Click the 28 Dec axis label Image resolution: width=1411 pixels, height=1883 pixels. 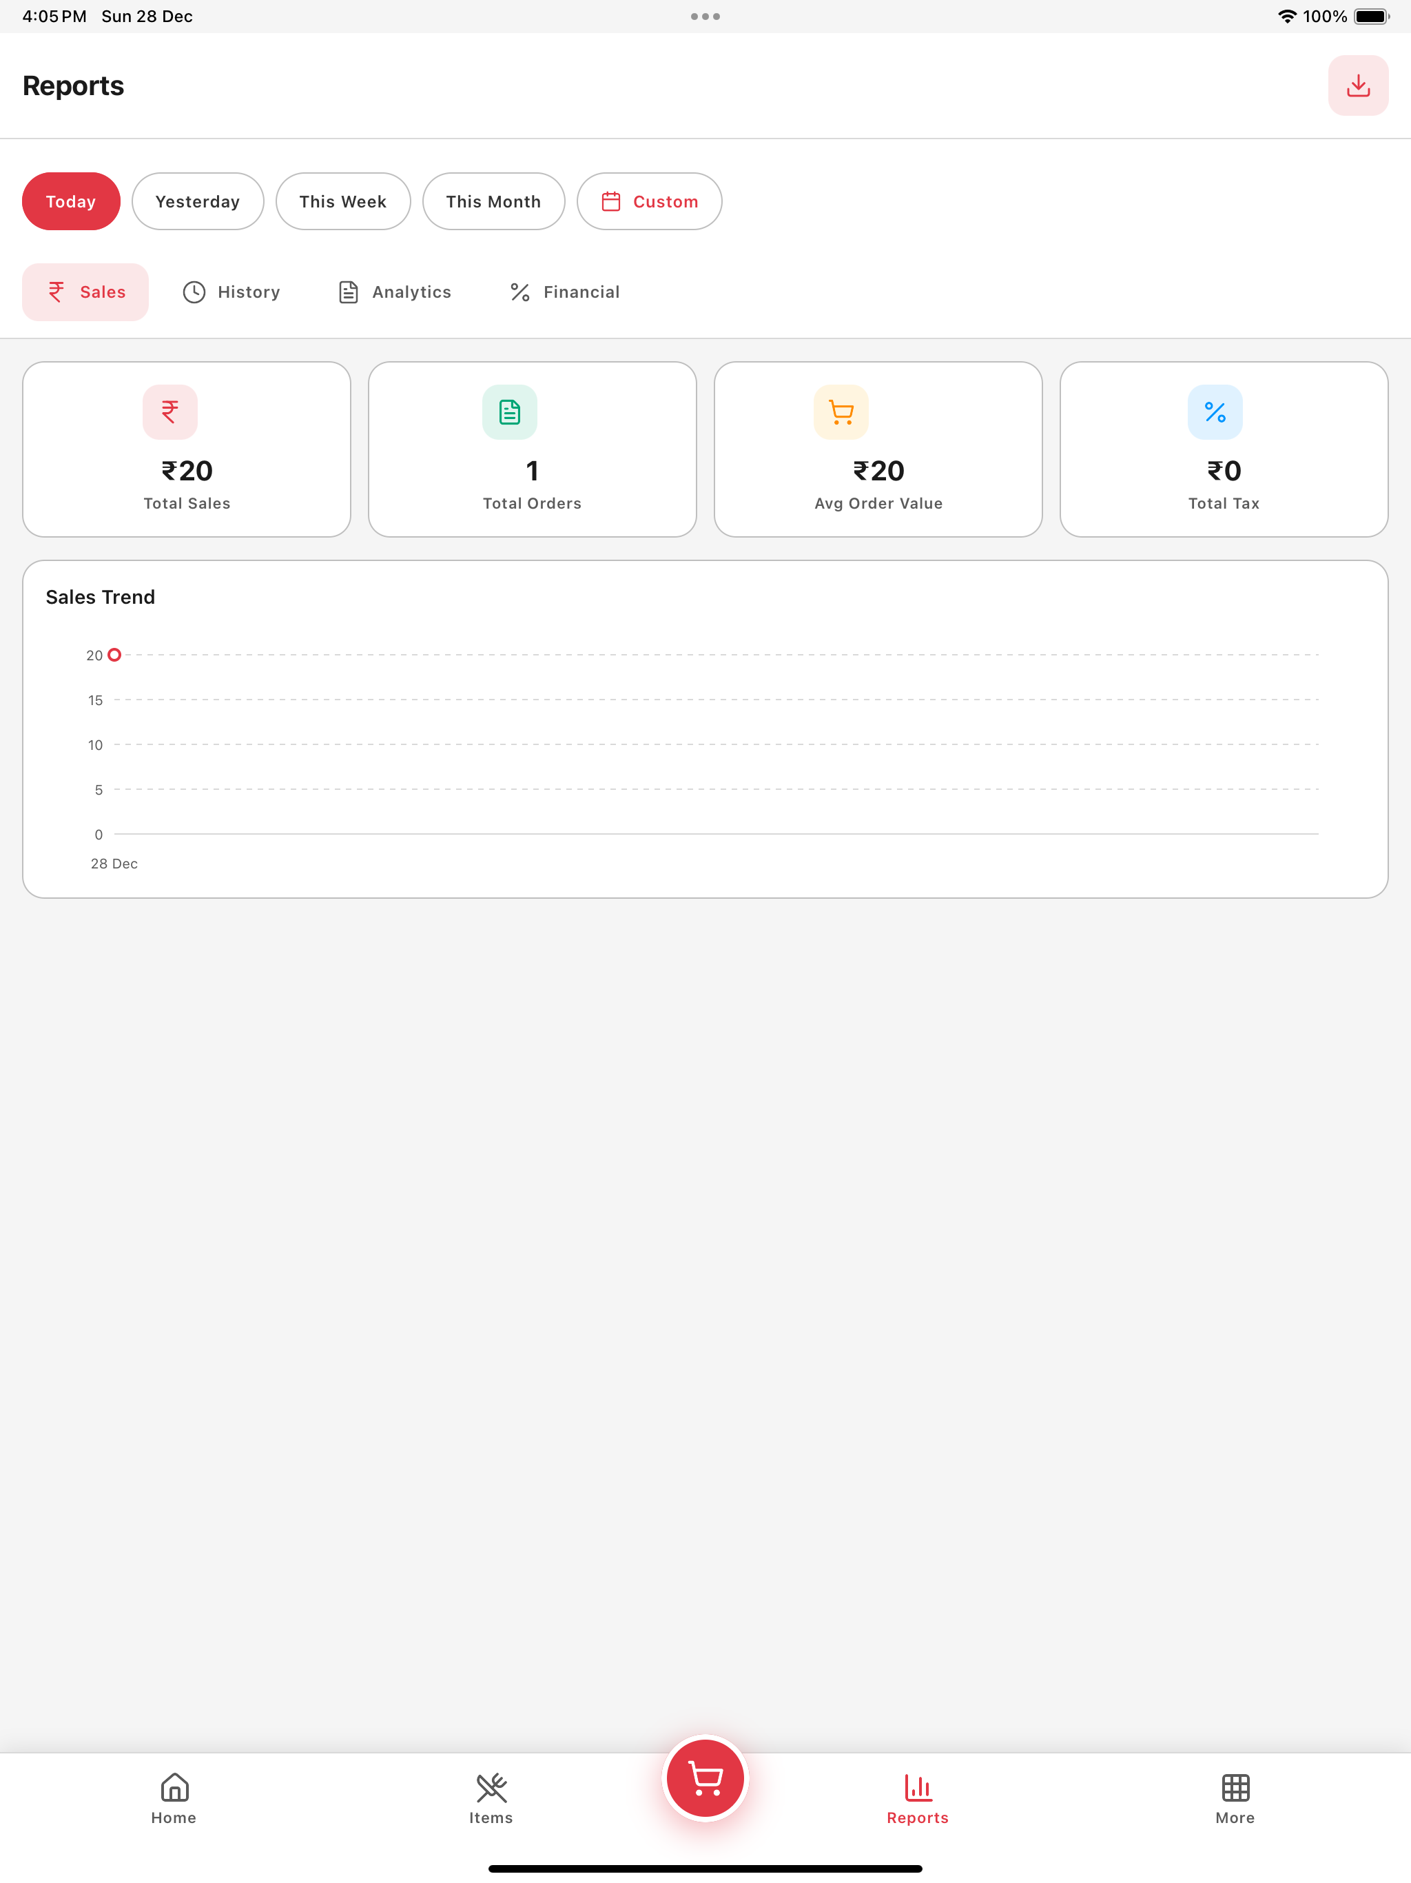tap(114, 863)
